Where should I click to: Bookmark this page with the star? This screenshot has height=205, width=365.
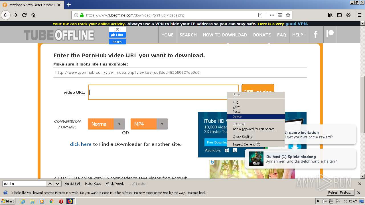coord(288,15)
